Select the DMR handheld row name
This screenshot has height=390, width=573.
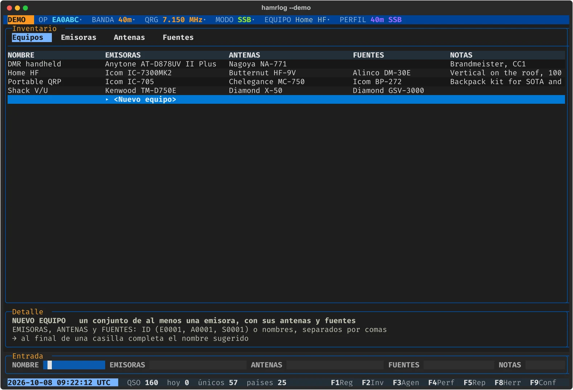click(x=34, y=64)
